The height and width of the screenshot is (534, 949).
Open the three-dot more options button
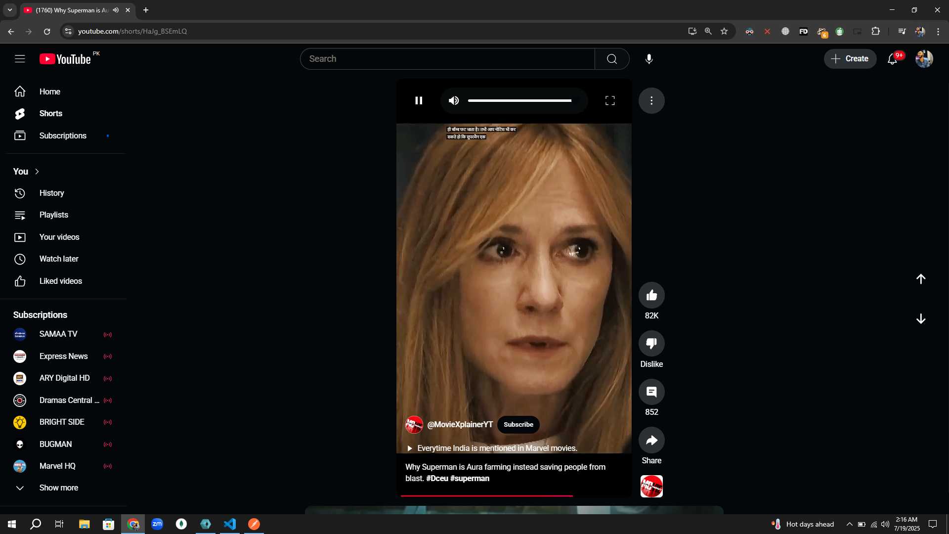tap(651, 100)
